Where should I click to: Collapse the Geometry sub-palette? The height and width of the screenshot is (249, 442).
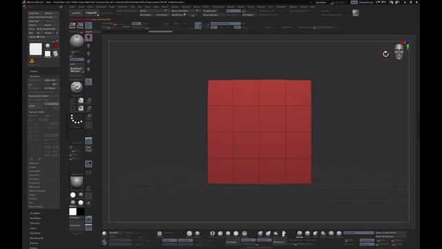35,76
